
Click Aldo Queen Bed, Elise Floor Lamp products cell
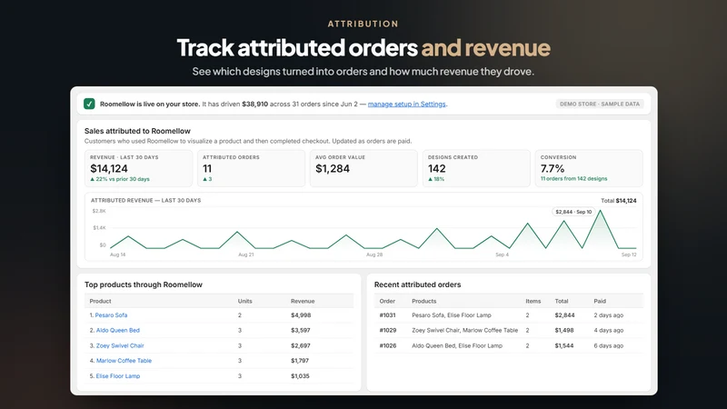click(x=457, y=345)
